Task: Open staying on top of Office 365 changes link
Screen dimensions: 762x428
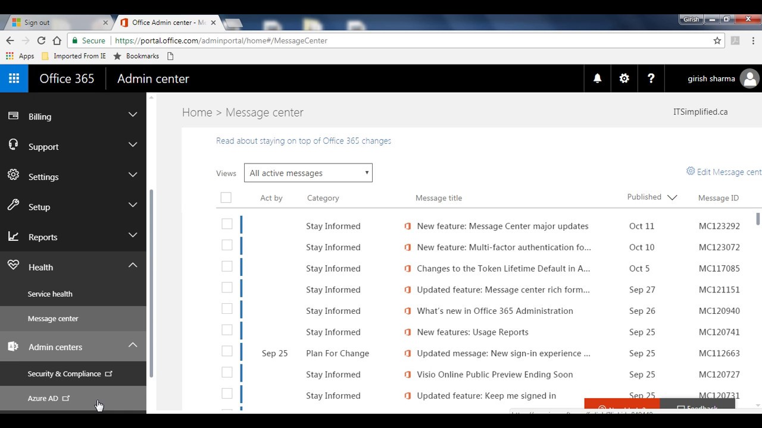Action: [x=304, y=141]
